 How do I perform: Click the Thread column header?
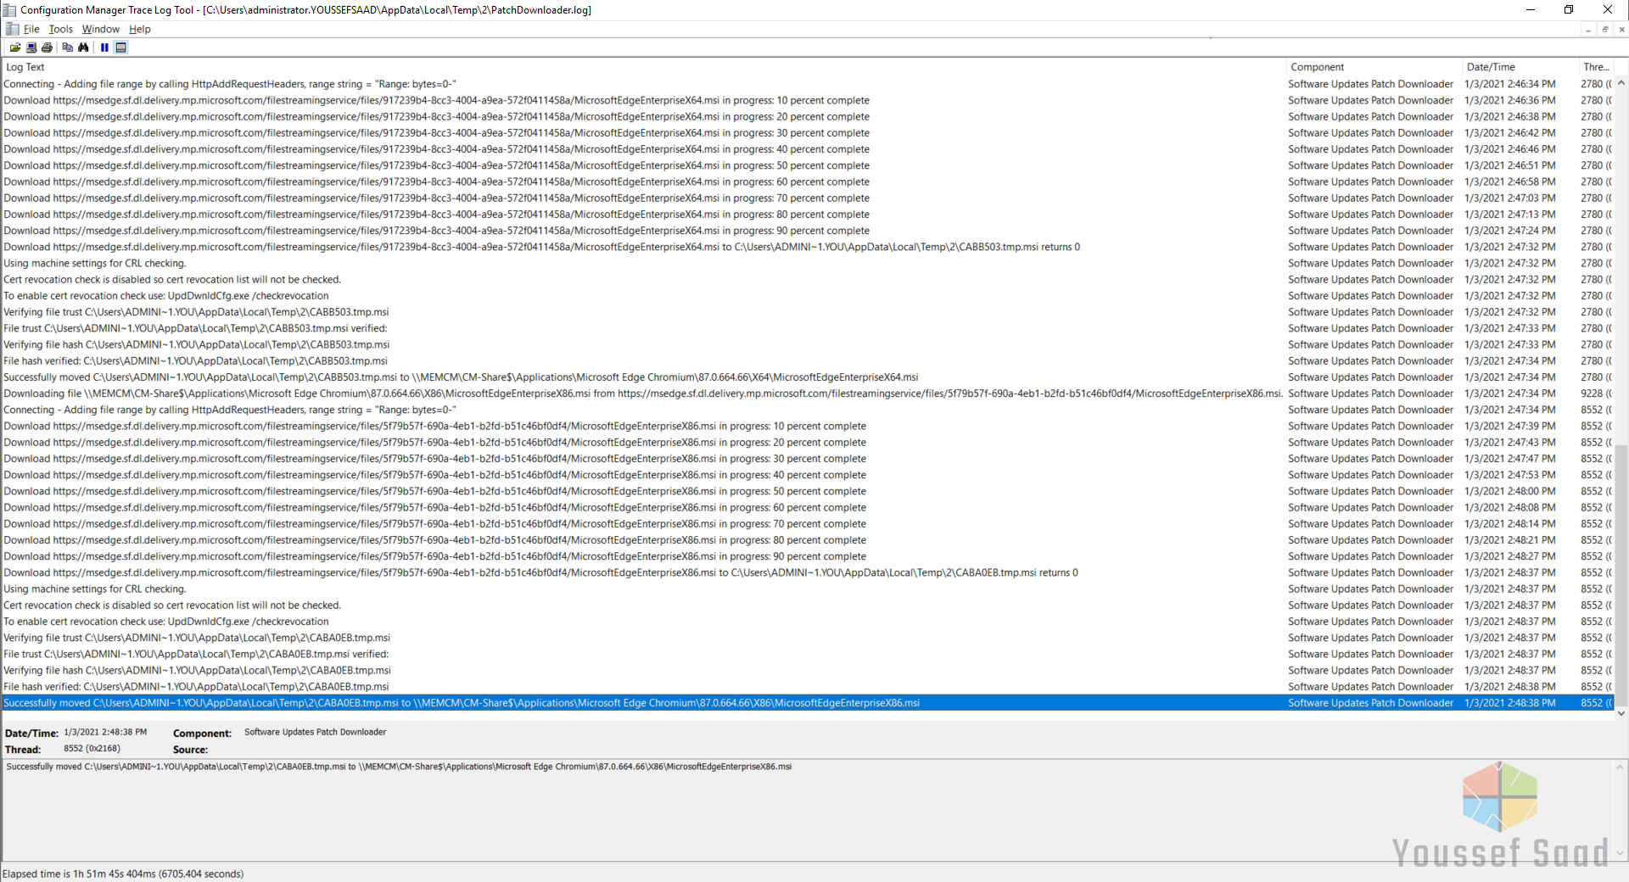click(x=1595, y=66)
